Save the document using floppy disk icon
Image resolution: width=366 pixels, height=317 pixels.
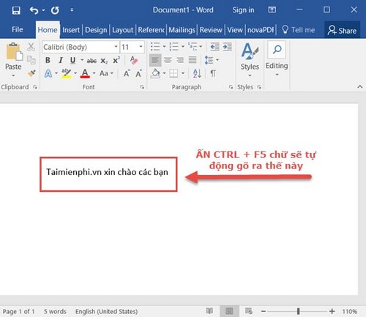click(x=16, y=10)
